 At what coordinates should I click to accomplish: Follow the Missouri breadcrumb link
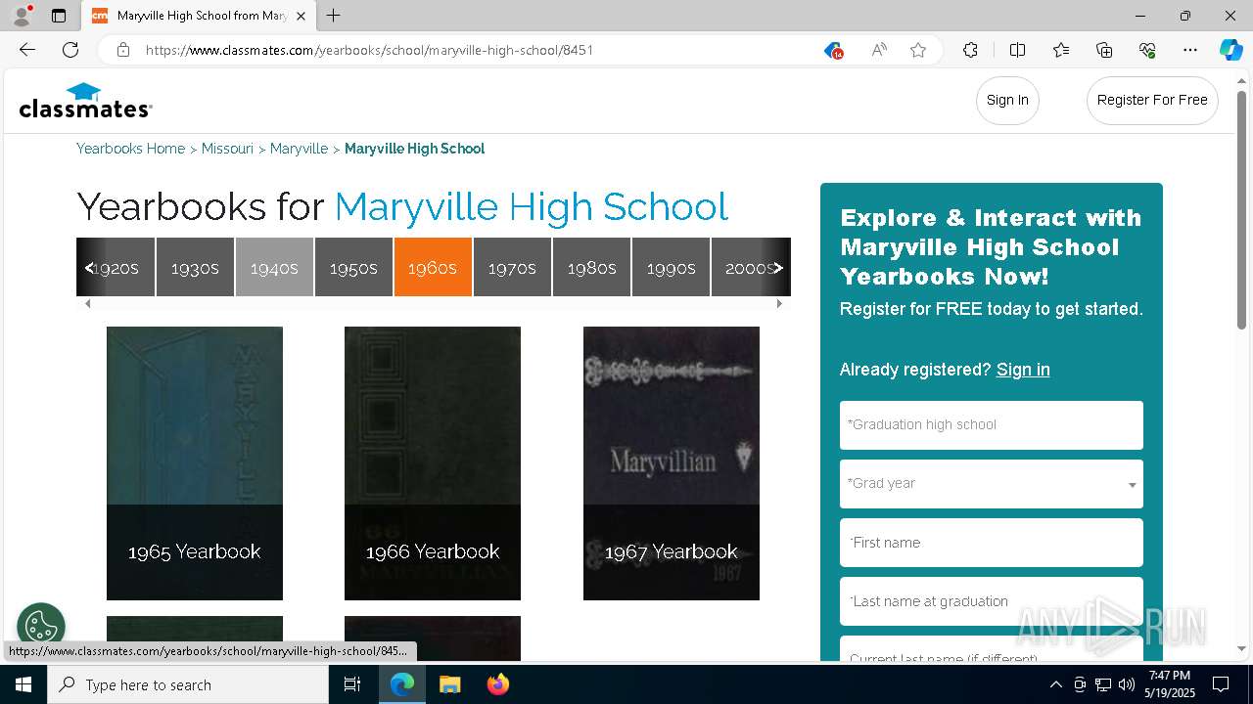227,149
